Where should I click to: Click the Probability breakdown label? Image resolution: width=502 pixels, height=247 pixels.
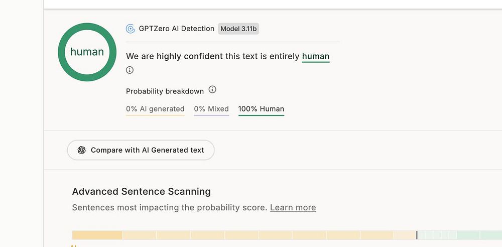click(165, 91)
